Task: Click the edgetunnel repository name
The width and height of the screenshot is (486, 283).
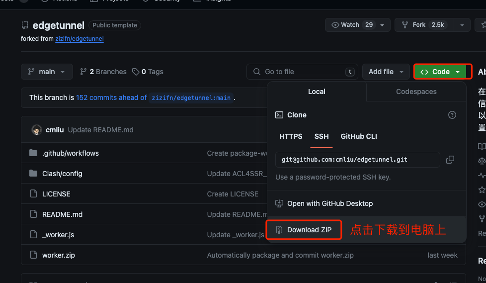Action: (x=59, y=25)
